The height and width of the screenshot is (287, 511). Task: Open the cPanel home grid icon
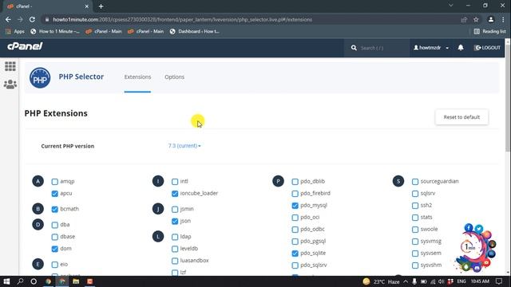pyautogui.click(x=10, y=66)
